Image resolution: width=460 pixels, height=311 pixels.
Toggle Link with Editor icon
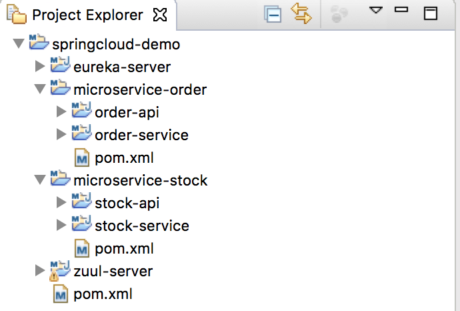[301, 14]
